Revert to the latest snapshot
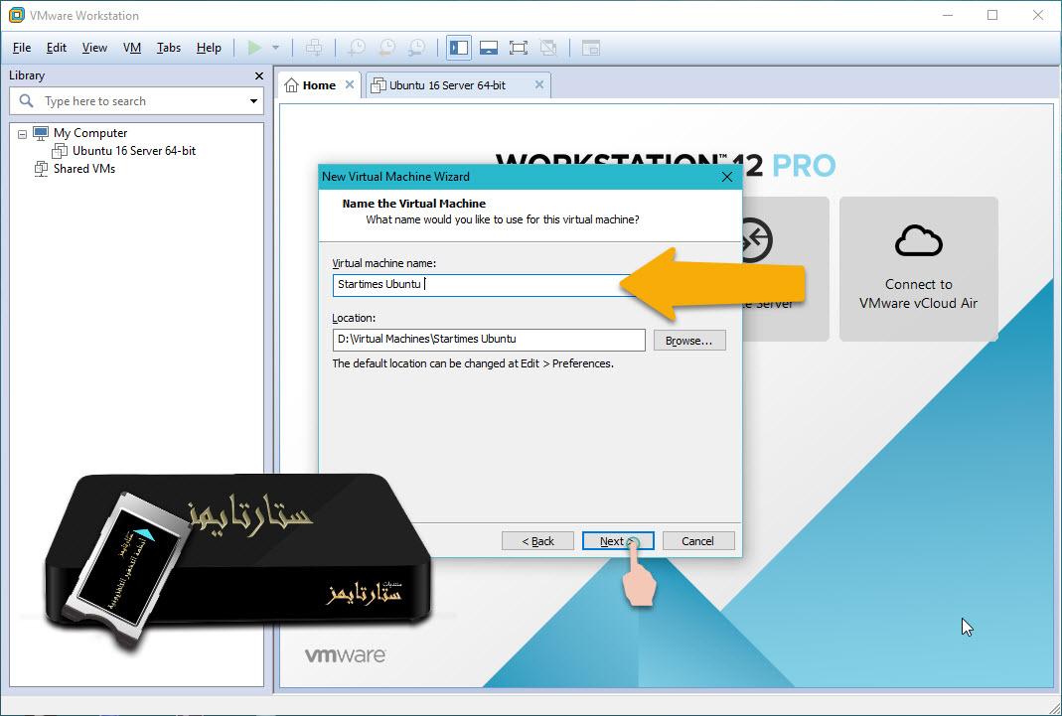The image size is (1062, 716). [x=386, y=47]
